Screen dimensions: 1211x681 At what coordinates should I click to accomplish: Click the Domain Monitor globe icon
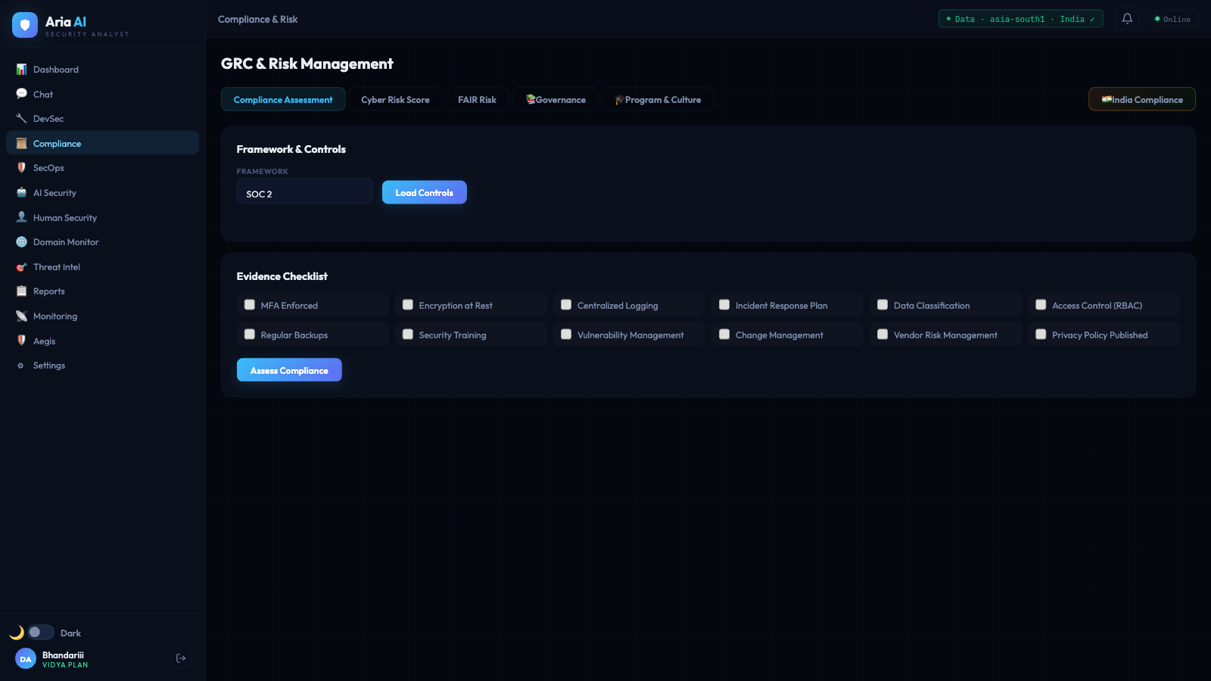(x=21, y=242)
